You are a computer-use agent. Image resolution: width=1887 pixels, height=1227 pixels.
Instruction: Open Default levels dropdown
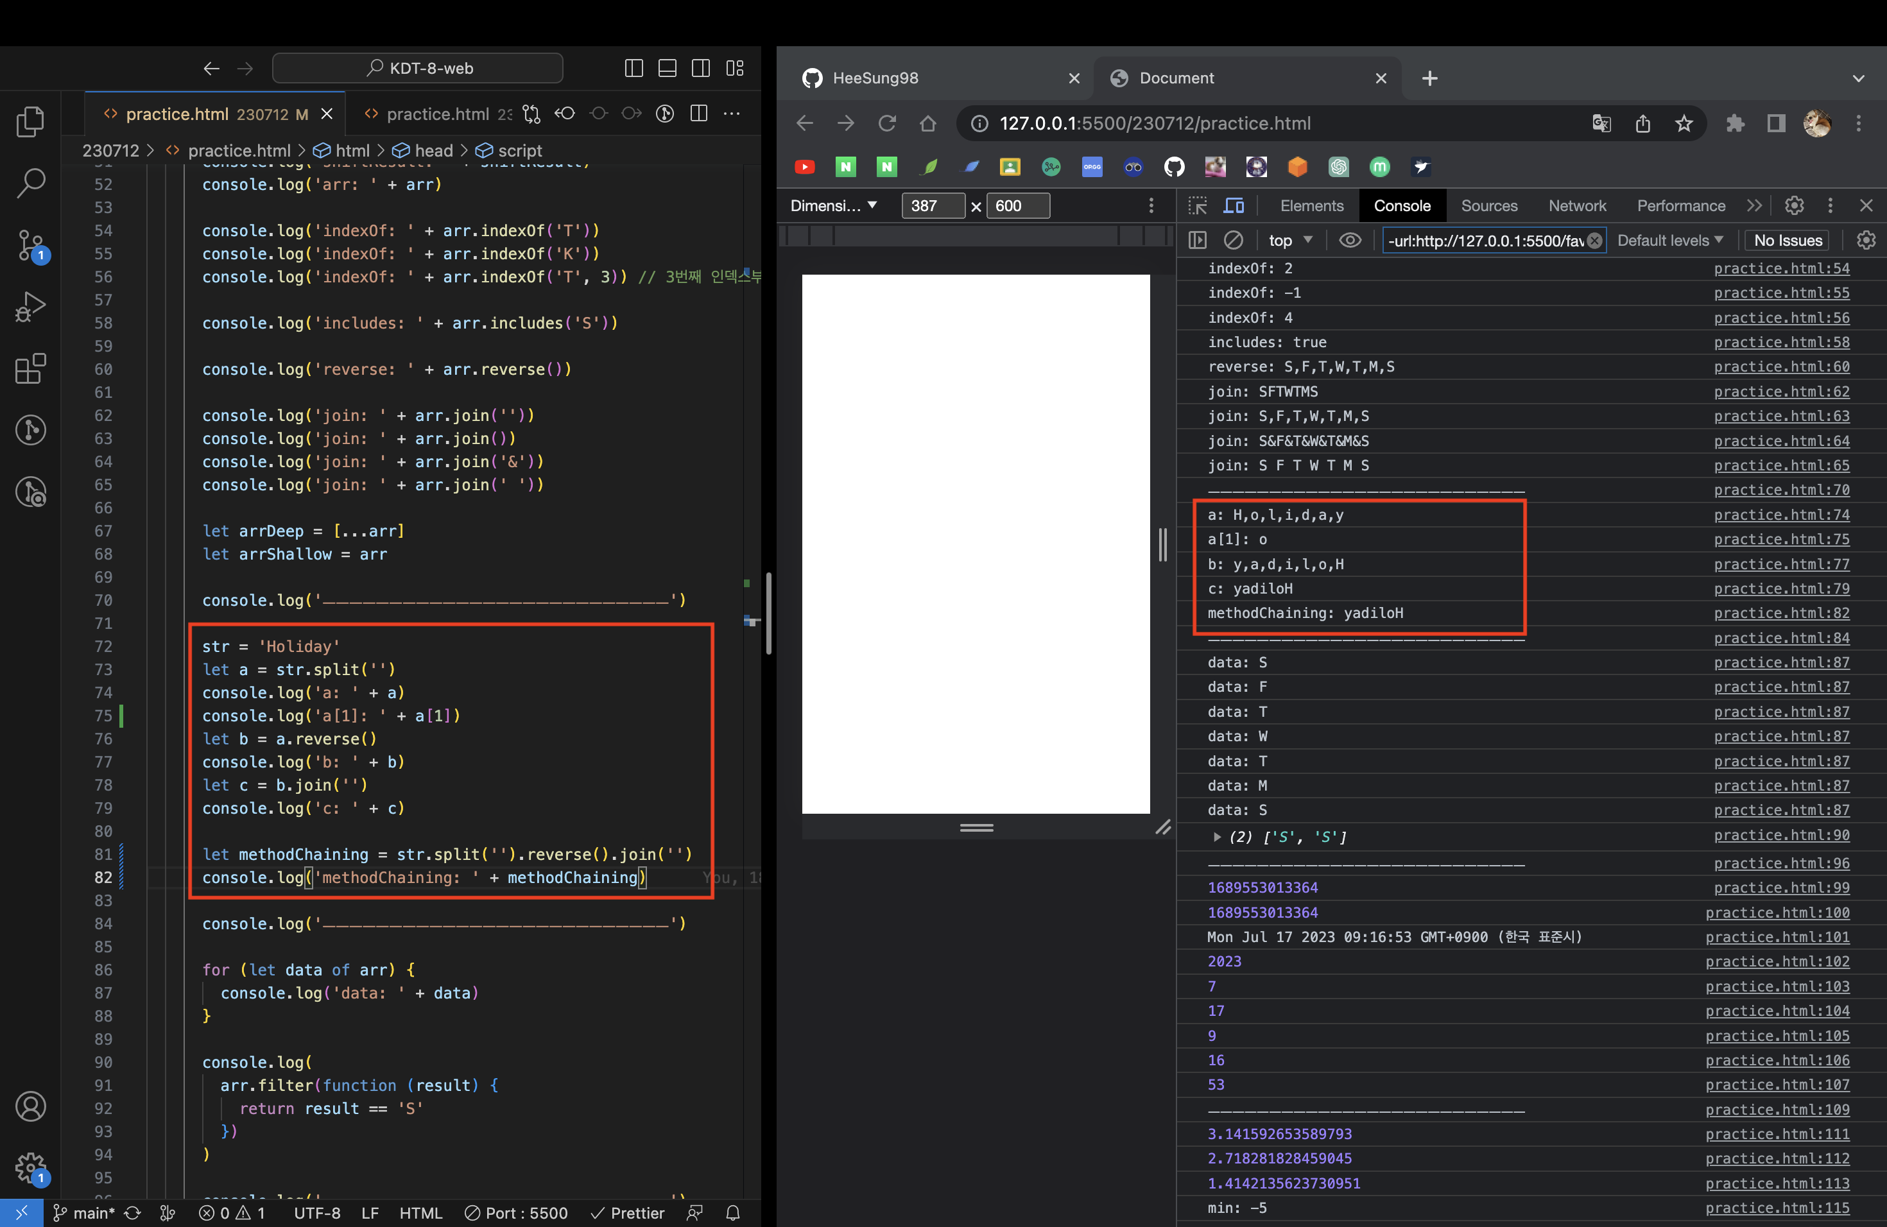tap(1670, 239)
